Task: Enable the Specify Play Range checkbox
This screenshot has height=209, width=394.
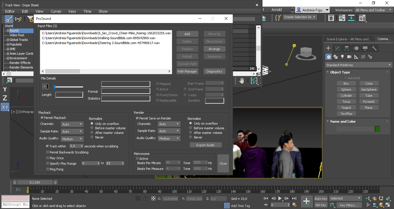Action: pos(48,164)
